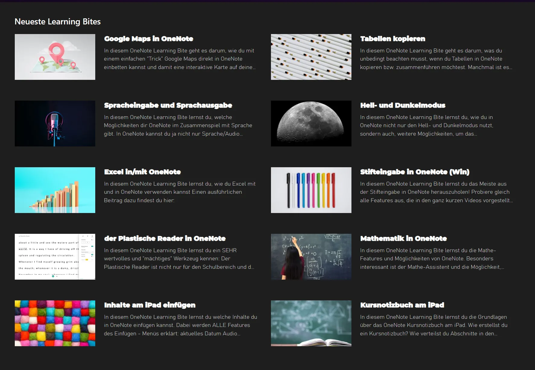Open the Tabellen kopieren title link
The image size is (535, 370).
click(x=392, y=39)
